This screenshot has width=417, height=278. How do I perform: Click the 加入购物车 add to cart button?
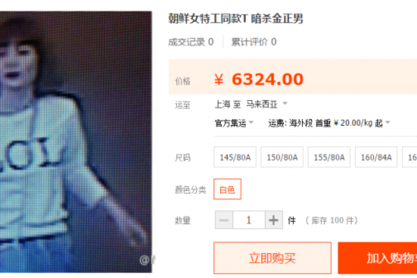coord(377,258)
